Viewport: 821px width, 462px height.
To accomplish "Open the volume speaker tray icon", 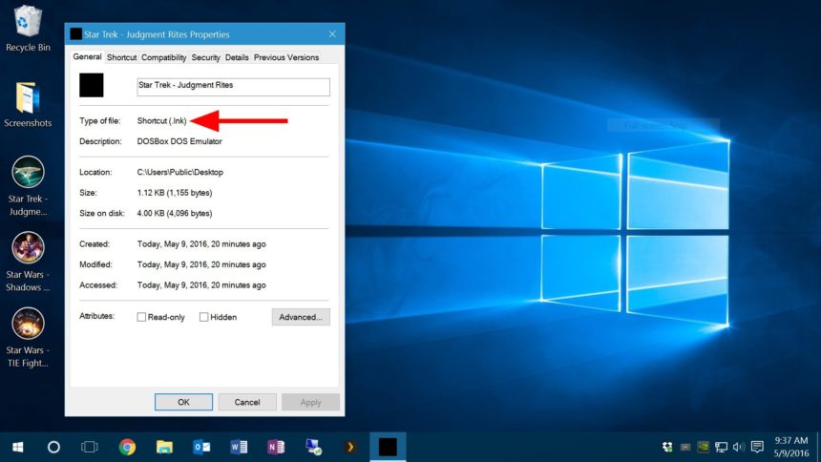I will click(x=738, y=447).
